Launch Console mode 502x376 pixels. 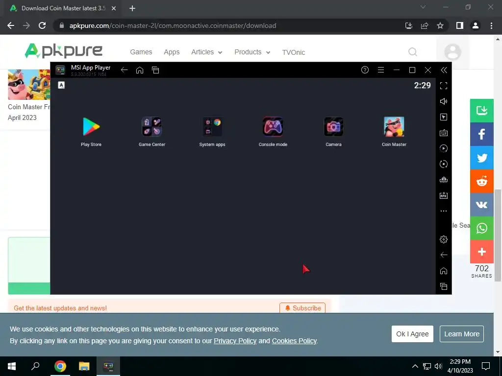pyautogui.click(x=273, y=127)
